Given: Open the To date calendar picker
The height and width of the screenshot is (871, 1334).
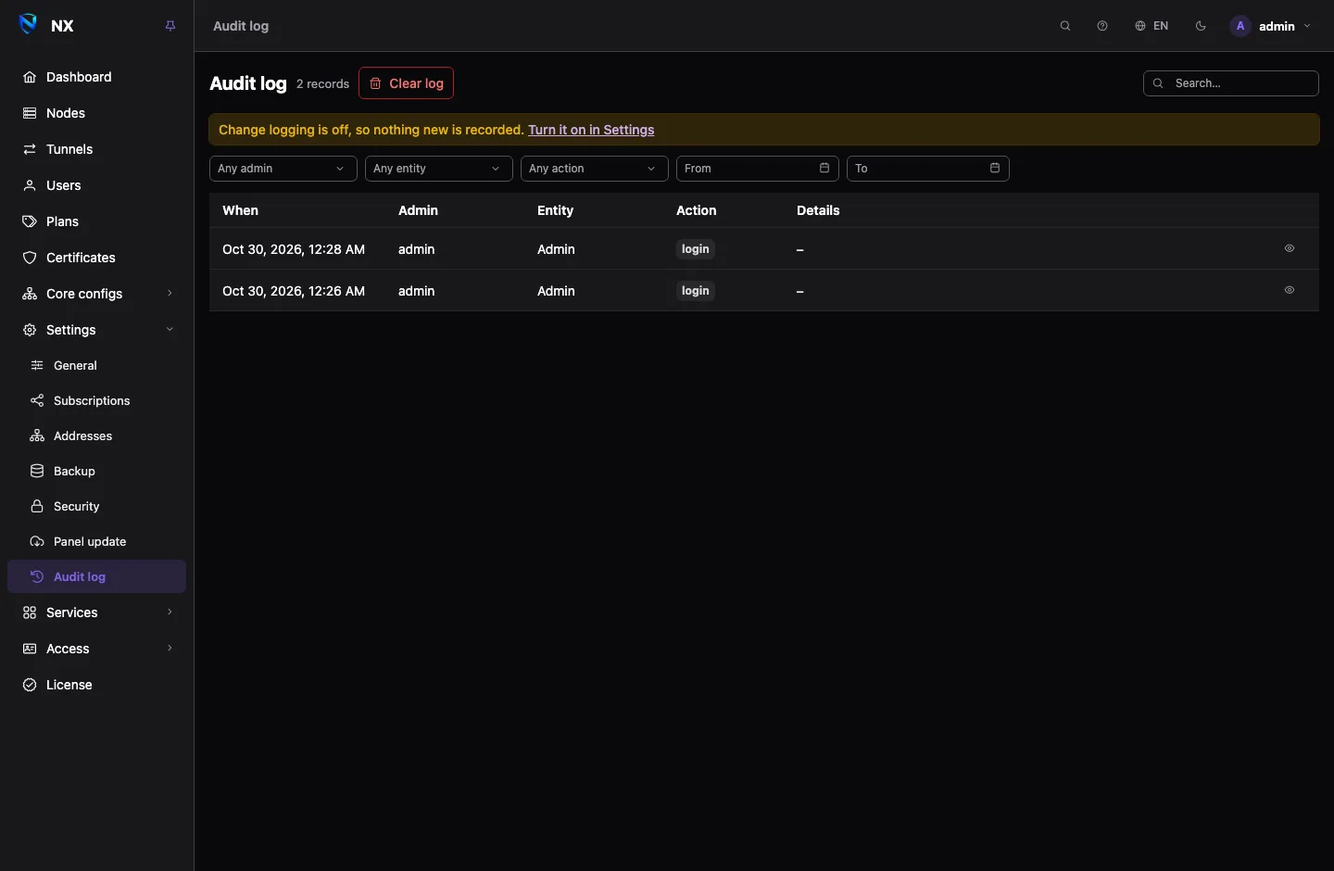Looking at the screenshot, I should [928, 169].
